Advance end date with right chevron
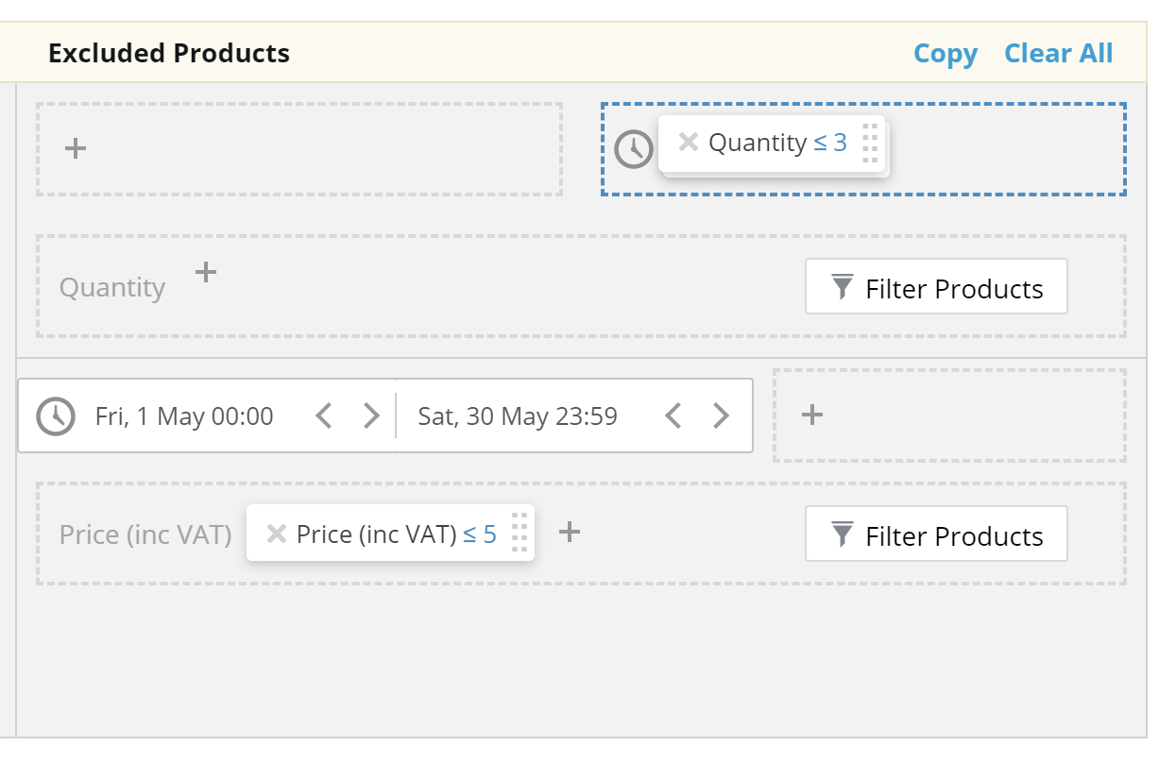 (x=721, y=415)
